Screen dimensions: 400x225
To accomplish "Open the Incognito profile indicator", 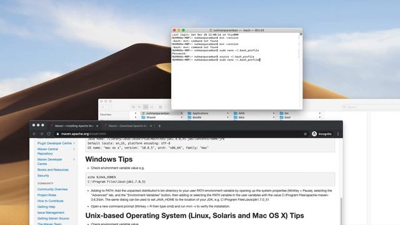I will pos(322,134).
